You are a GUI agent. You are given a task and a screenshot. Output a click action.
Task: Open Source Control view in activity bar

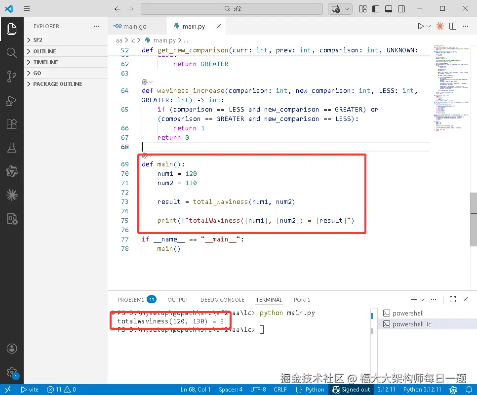[x=11, y=77]
